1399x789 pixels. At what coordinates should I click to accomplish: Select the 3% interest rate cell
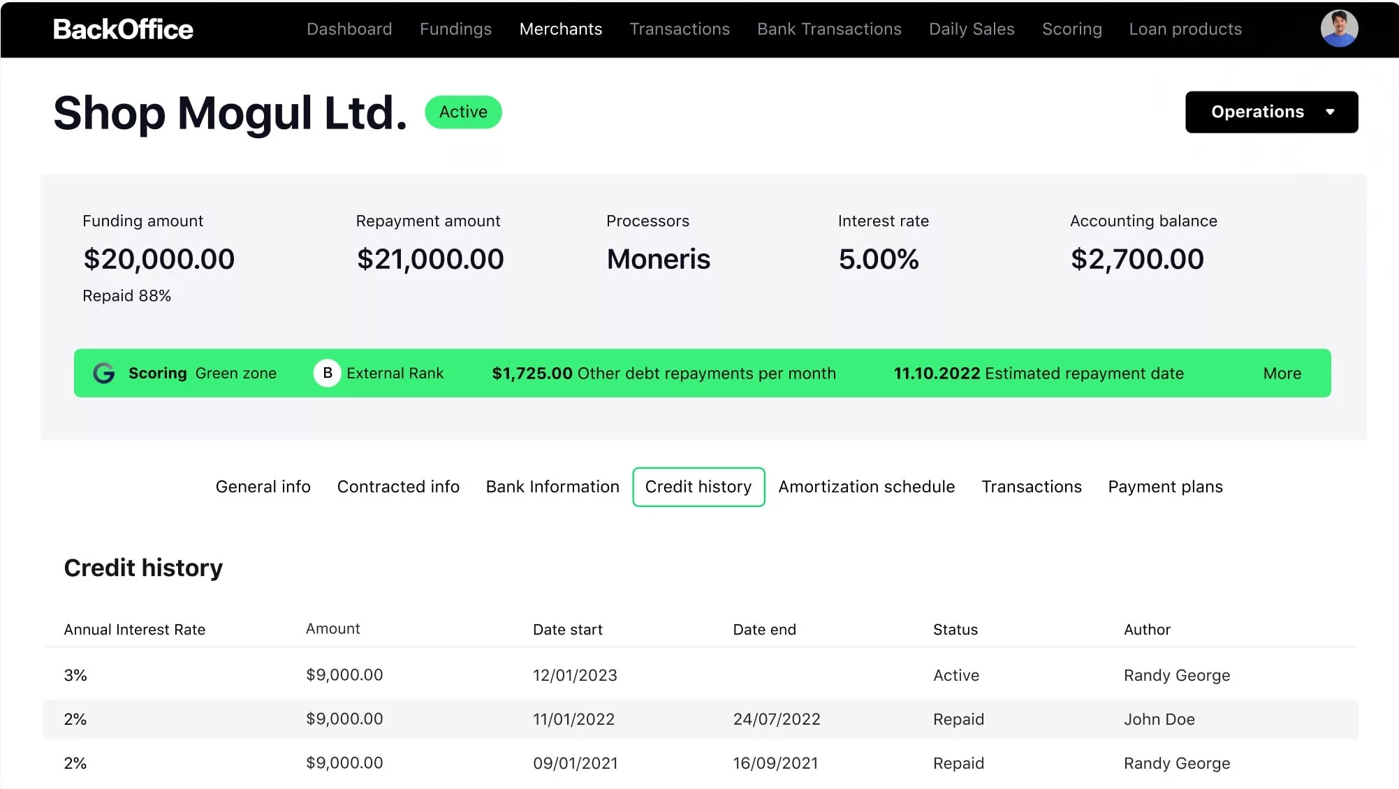(x=75, y=675)
